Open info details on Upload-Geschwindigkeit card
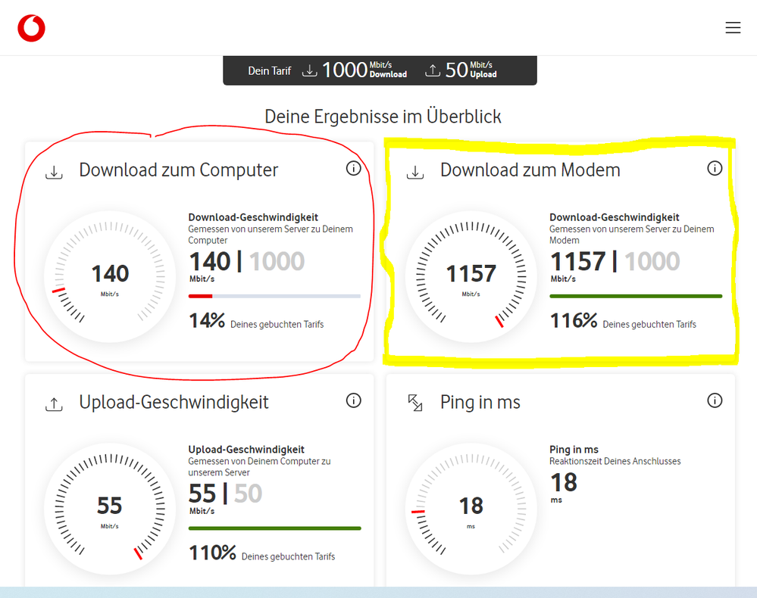 353,400
